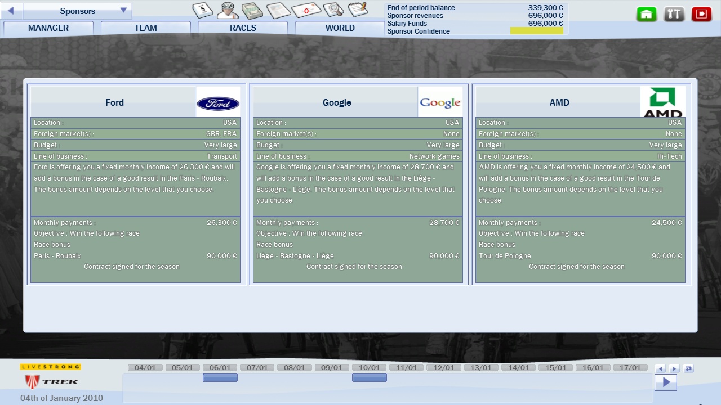The height and width of the screenshot is (405, 721).
Task: Open the mail envelope inbox icon
Action: pyautogui.click(x=306, y=10)
